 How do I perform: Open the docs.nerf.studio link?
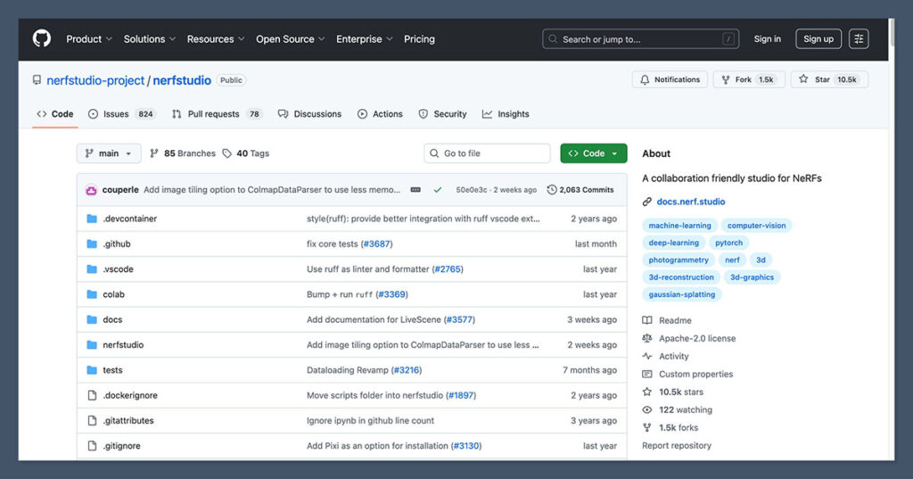coord(691,202)
